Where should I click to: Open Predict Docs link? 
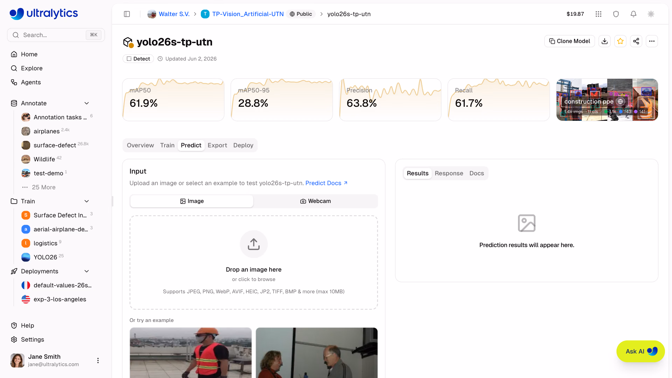point(326,183)
